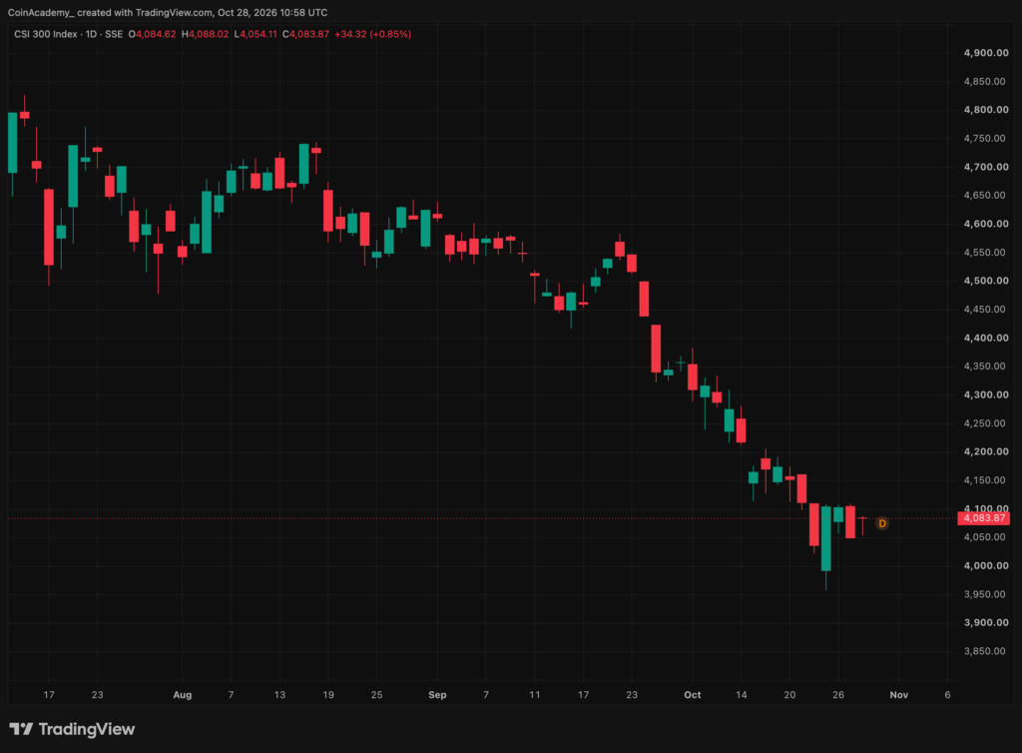Click the 4,900.00 price axis label
The image size is (1022, 753).
(x=986, y=53)
